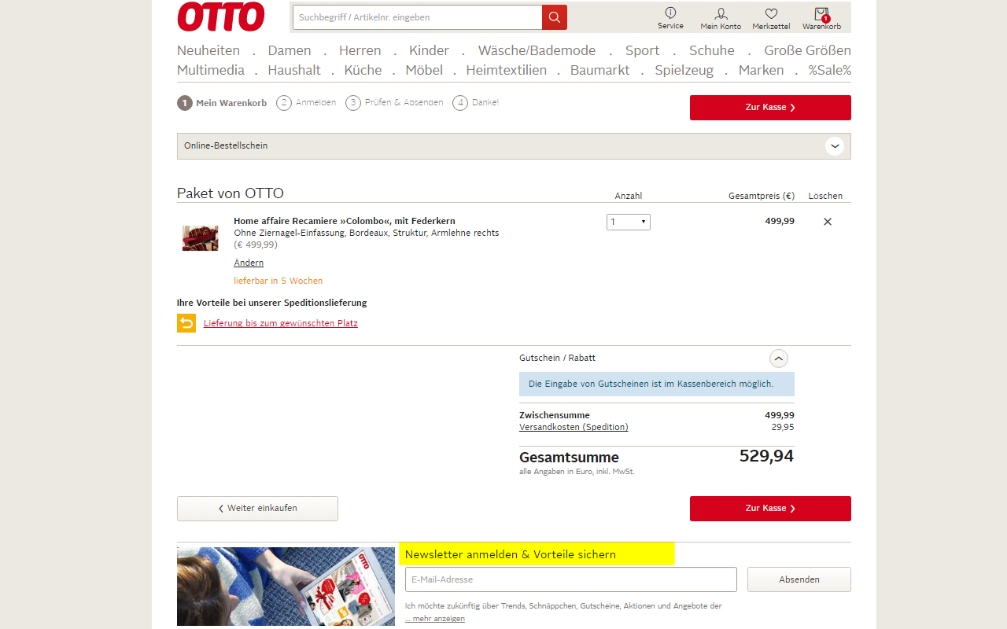Open the Wäsche/Bademode category
Image resolution: width=1007 pixels, height=629 pixels.
point(537,50)
